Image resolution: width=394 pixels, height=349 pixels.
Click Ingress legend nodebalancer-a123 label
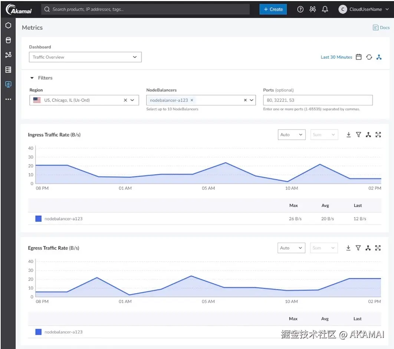pyautogui.click(x=63, y=219)
